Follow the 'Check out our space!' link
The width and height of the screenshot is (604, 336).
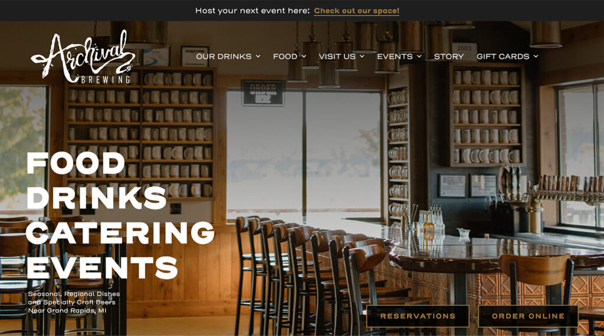[x=357, y=11]
